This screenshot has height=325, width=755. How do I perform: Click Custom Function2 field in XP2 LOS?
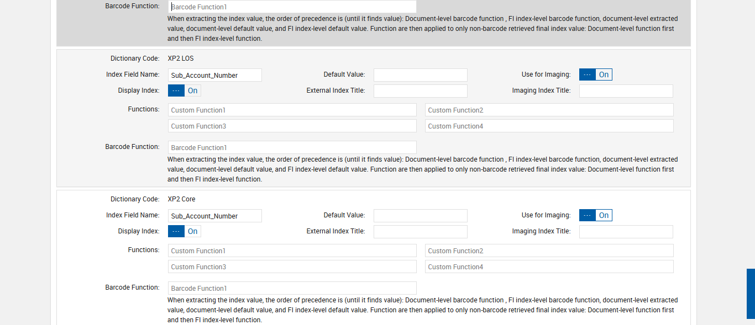(549, 110)
